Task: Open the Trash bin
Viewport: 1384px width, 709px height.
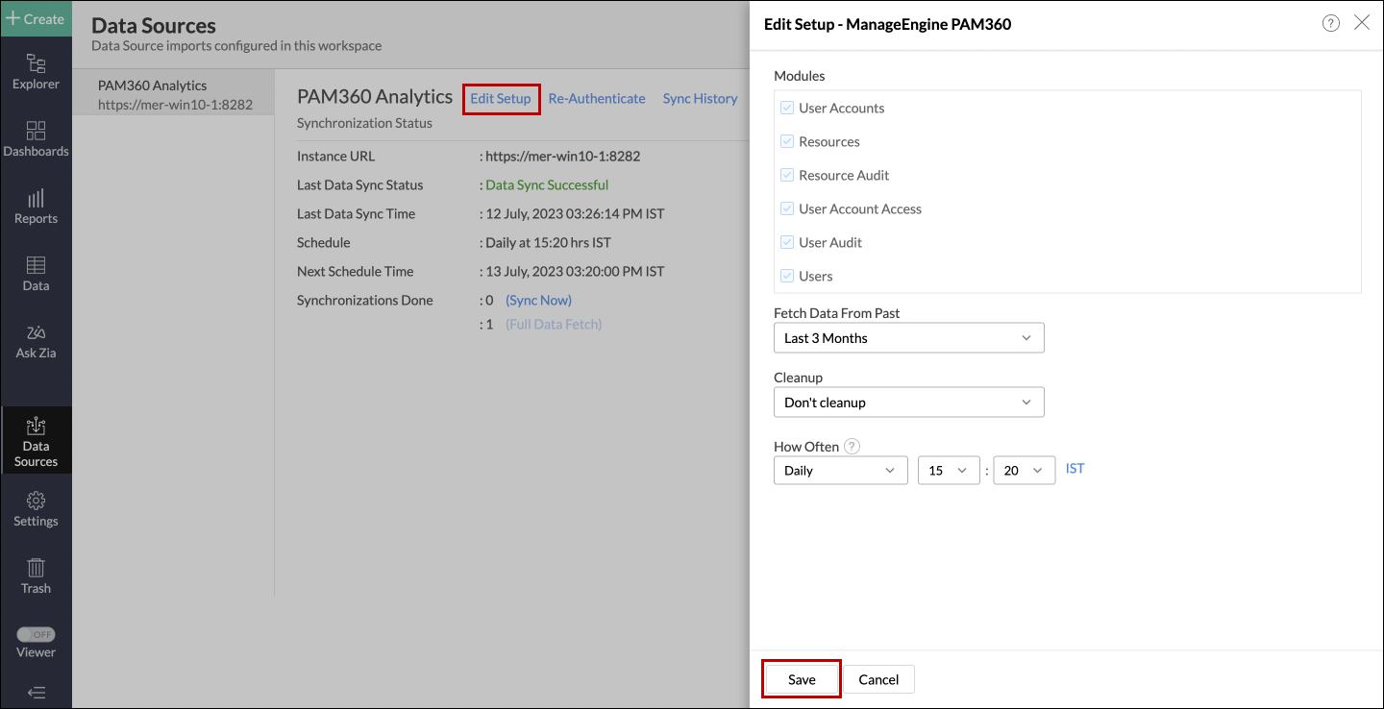Action: [36, 576]
